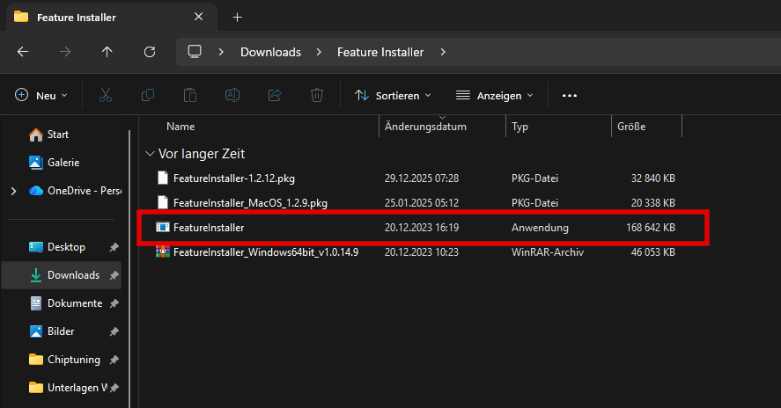Collapse the 'Vor langer Zeit' group

pos(149,153)
